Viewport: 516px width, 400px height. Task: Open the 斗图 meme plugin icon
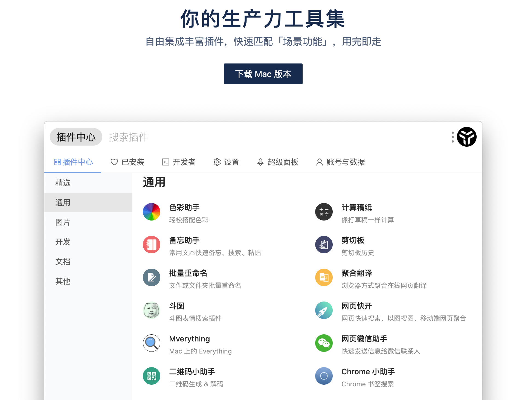pos(151,310)
